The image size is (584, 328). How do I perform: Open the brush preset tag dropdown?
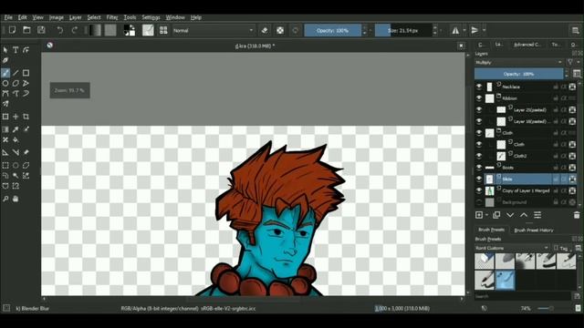[x=512, y=248]
